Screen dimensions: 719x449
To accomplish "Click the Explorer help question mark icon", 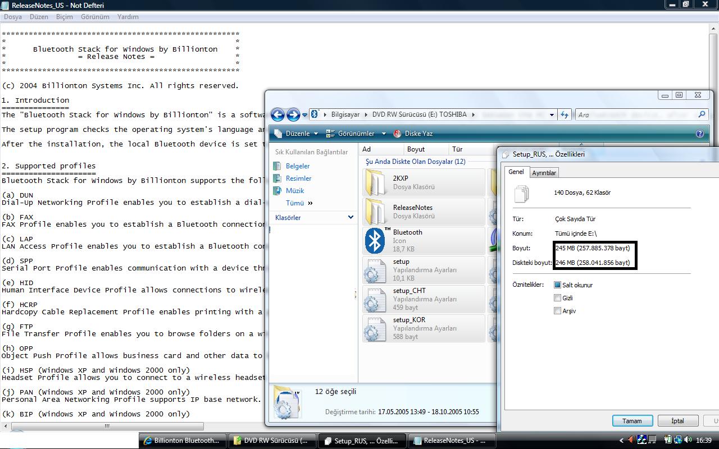I will (700, 134).
